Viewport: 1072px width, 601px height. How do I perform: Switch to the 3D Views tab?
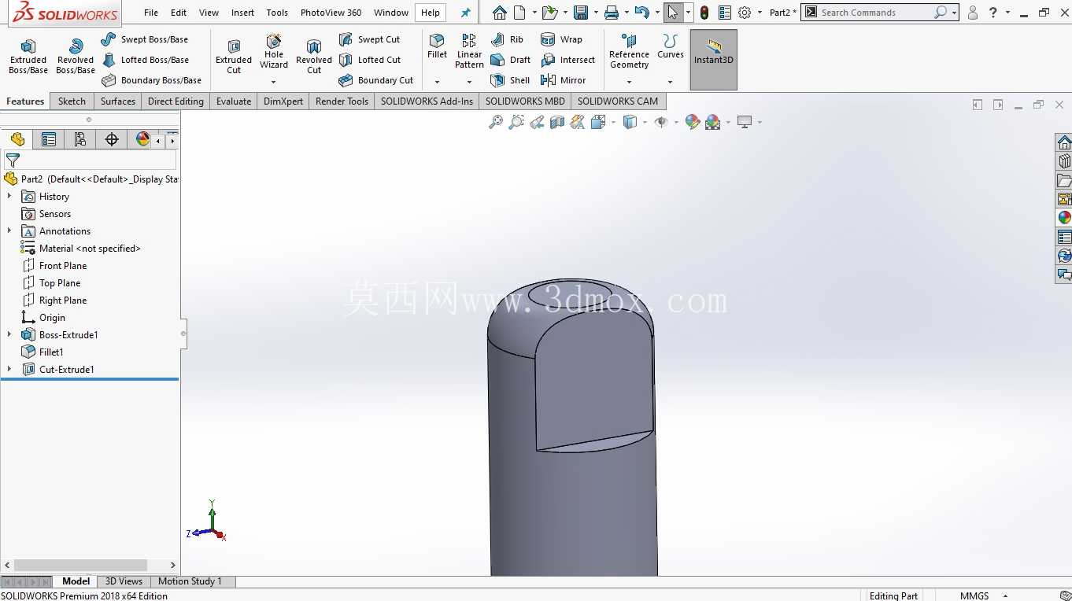coord(124,581)
